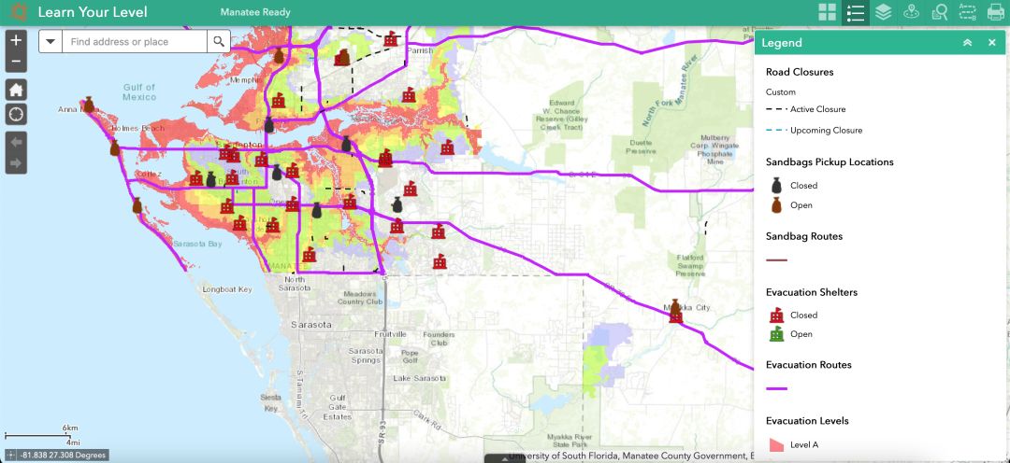Open the Basemap Gallery grid icon

828,12
